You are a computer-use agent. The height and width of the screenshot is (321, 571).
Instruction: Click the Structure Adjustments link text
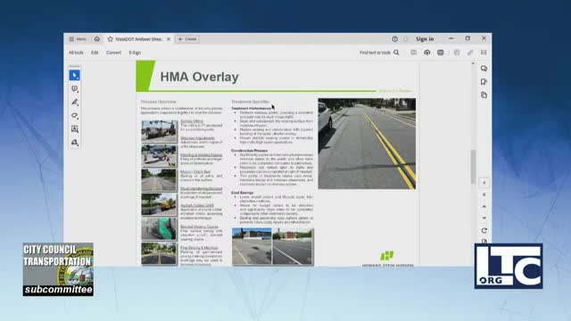coord(197,138)
